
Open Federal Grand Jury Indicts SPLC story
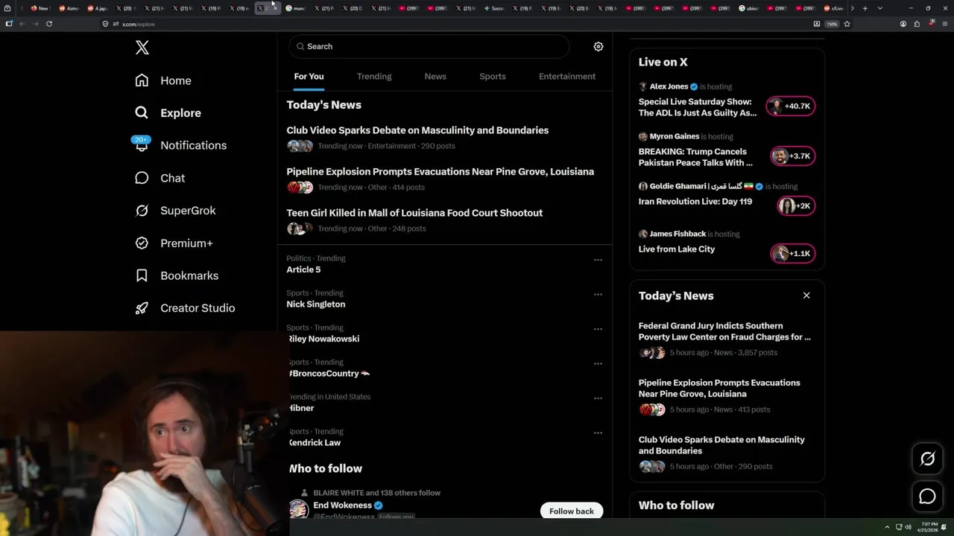[724, 331]
